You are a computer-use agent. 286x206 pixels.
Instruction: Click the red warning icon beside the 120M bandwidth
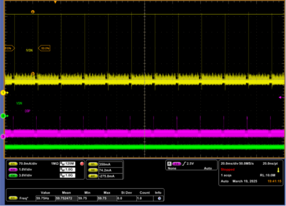tap(81, 164)
